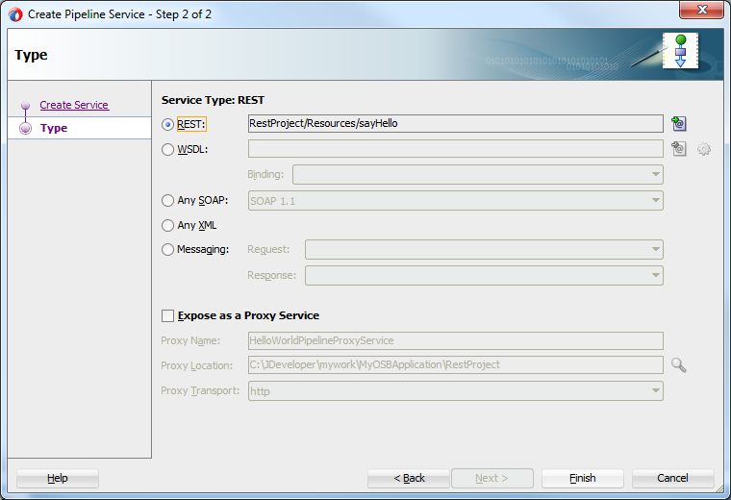Screen dimensions: 731x500
Task: Click the WSDL gear settings icon
Action: point(703,149)
